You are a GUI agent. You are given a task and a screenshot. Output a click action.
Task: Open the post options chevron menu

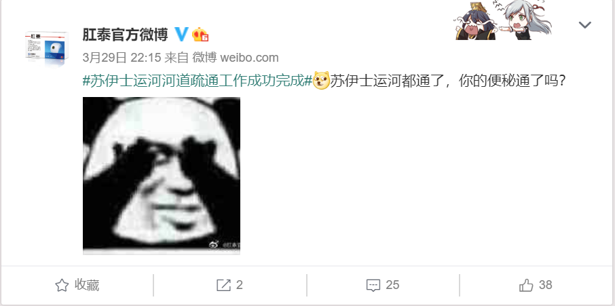[585, 26]
